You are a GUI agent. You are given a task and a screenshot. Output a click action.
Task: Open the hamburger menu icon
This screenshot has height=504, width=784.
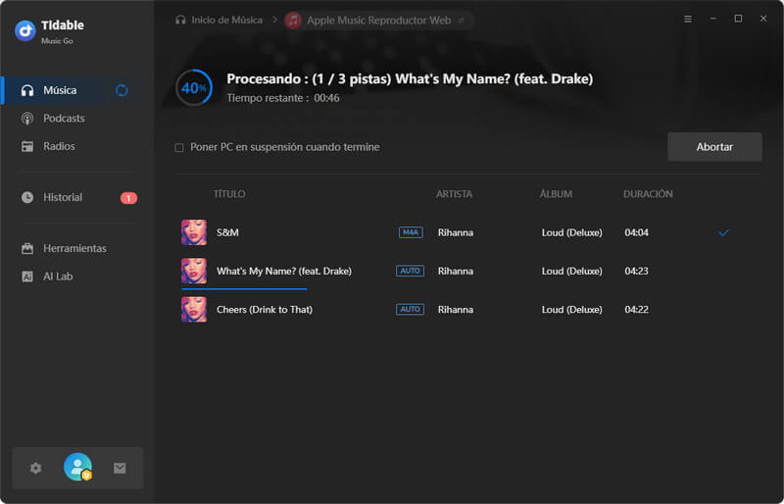coord(687,19)
